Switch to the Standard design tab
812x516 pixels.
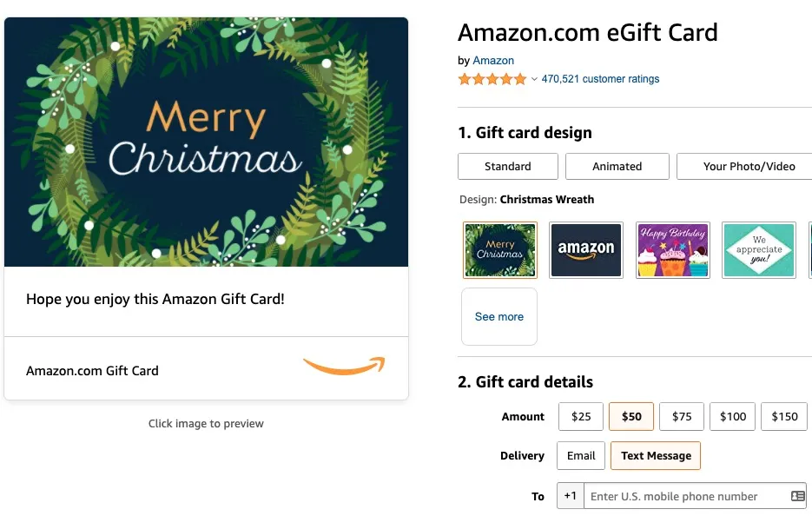pos(508,166)
